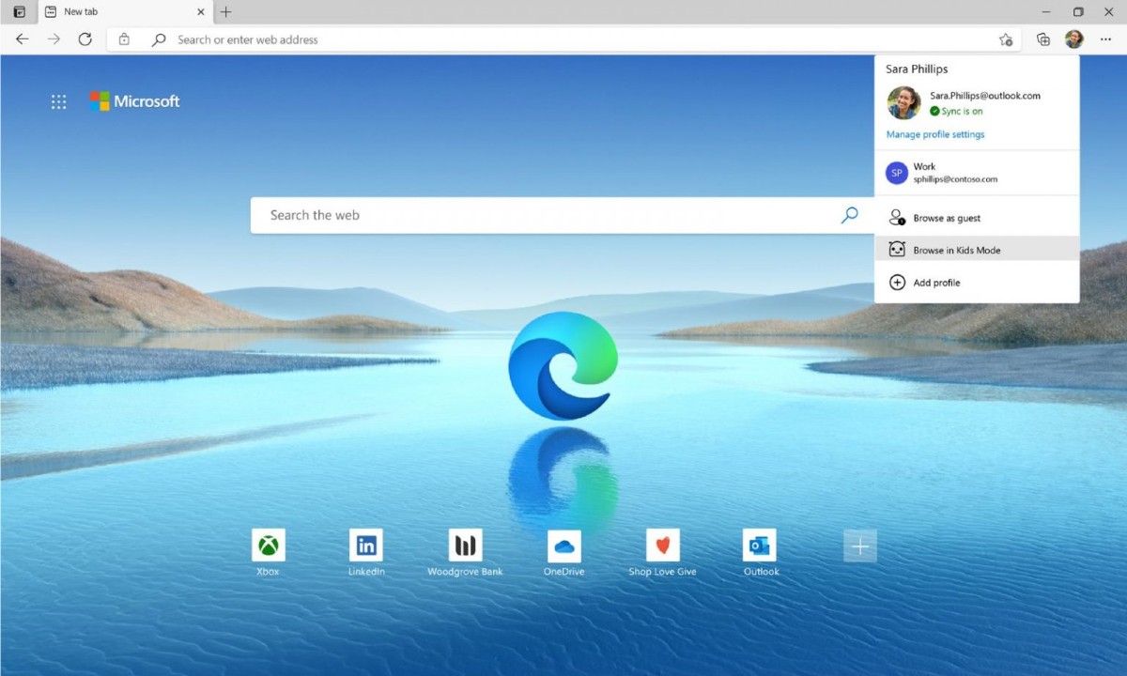This screenshot has width=1127, height=676.
Task: Open the LinkedIn quick link tile
Action: 366,545
